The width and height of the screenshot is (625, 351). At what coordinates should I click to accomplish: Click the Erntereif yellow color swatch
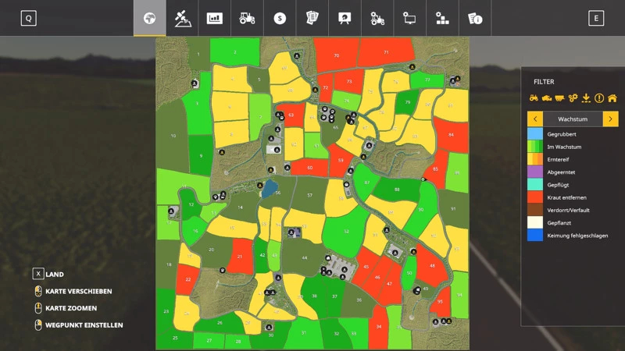[x=534, y=159]
